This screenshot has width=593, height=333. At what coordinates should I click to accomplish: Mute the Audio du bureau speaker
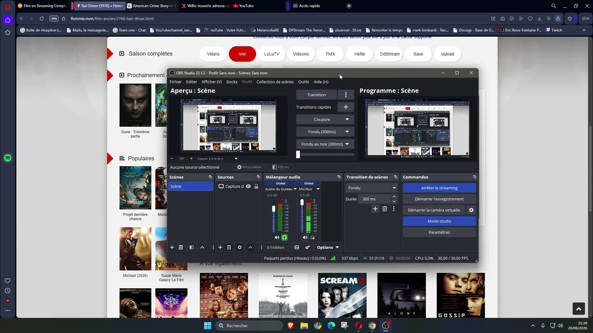pos(277,237)
